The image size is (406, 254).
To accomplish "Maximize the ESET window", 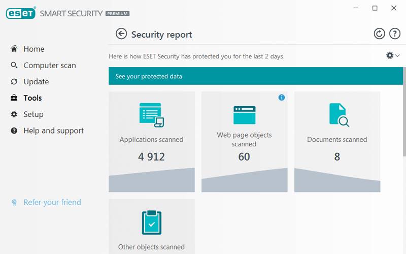I will (x=375, y=8).
